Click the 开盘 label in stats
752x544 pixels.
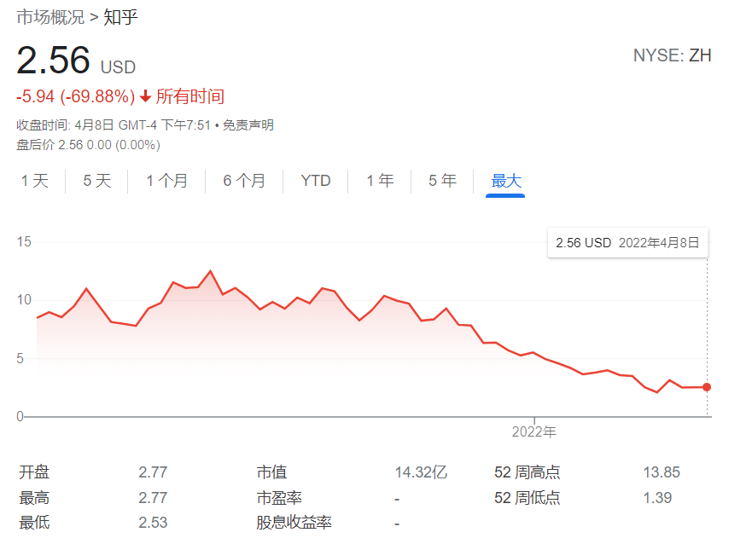point(34,472)
